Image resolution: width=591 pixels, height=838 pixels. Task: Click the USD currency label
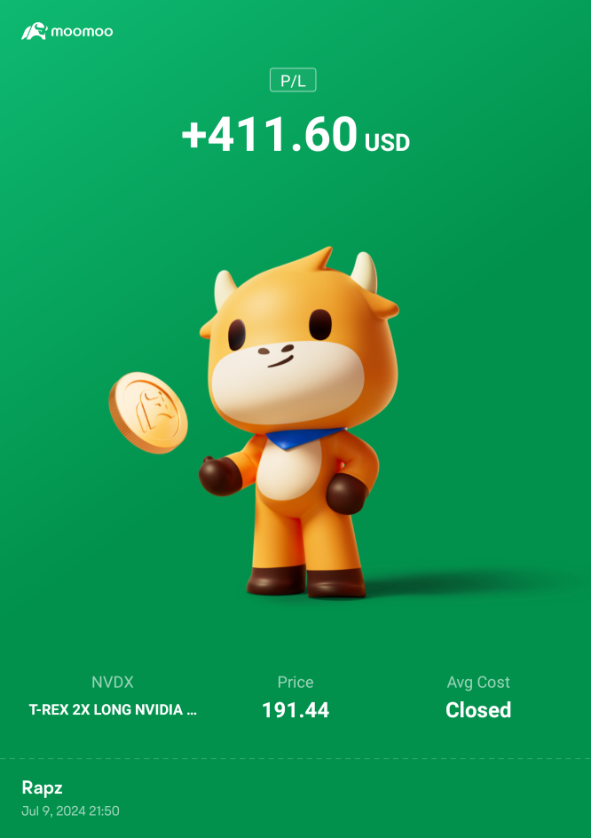click(x=387, y=142)
